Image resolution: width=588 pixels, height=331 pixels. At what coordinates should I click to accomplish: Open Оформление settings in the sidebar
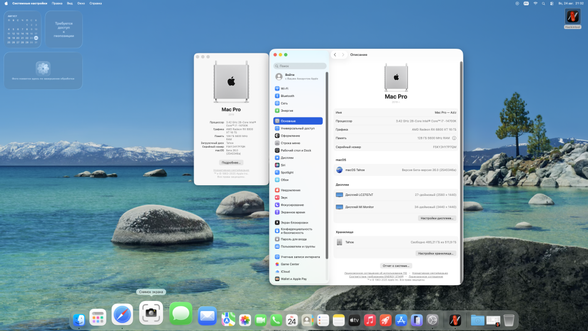[x=298, y=136]
